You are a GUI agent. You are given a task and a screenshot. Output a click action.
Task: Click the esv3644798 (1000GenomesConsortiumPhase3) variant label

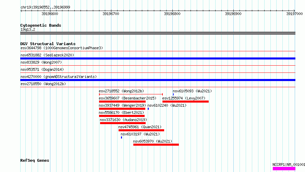[x=62, y=48]
